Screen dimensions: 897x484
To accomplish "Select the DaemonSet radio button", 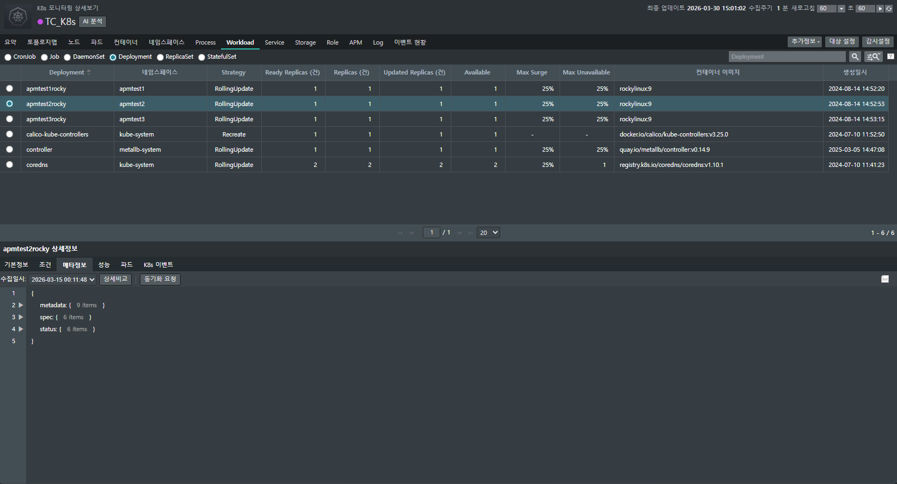I will 67,57.
